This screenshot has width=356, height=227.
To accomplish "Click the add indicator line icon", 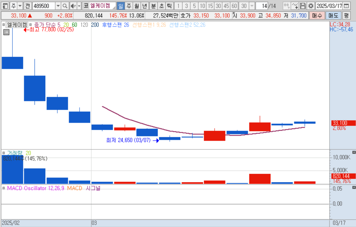I will [x=295, y=6].
